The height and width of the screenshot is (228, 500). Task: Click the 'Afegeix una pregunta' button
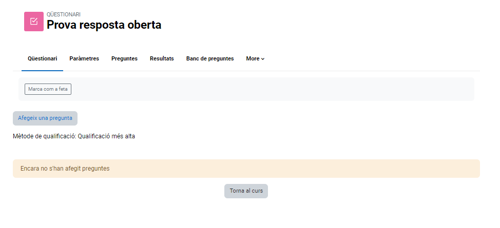click(x=45, y=118)
